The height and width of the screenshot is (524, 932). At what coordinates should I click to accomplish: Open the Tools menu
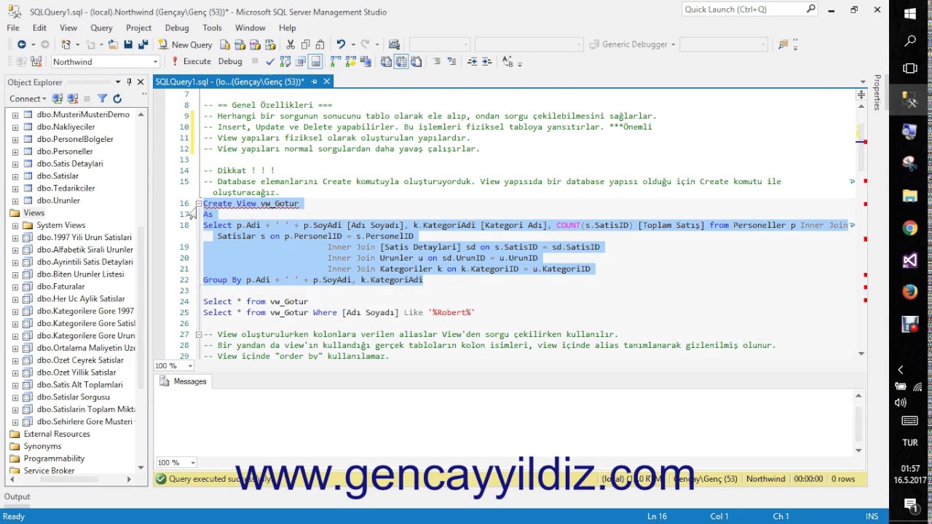click(212, 28)
